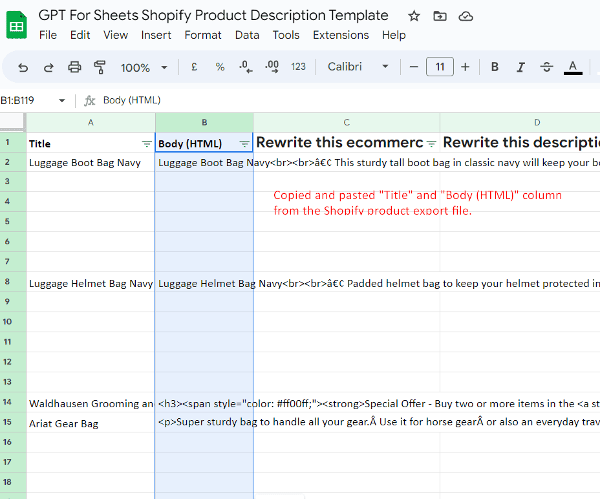Viewport: 600px width, 499px height.
Task: Star the spreadsheet document
Action: [414, 16]
